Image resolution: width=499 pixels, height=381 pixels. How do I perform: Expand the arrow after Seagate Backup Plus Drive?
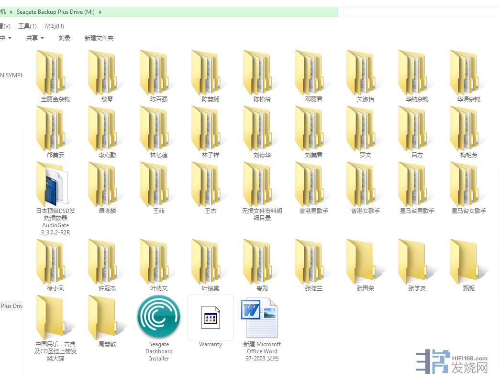[x=100, y=12]
